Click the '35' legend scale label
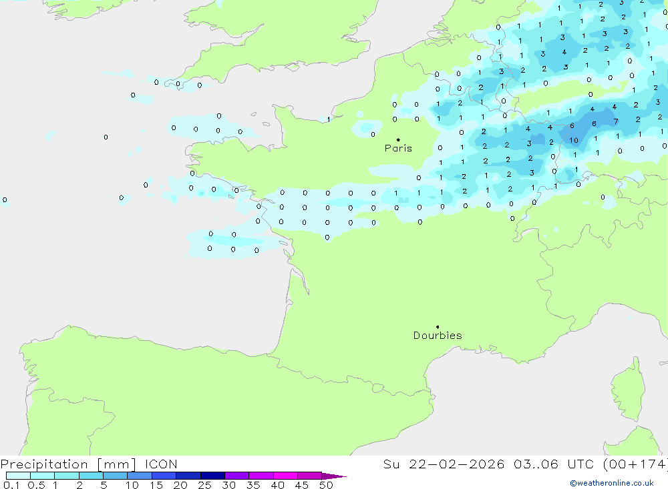Image resolution: width=668 pixels, height=489 pixels. click(253, 485)
